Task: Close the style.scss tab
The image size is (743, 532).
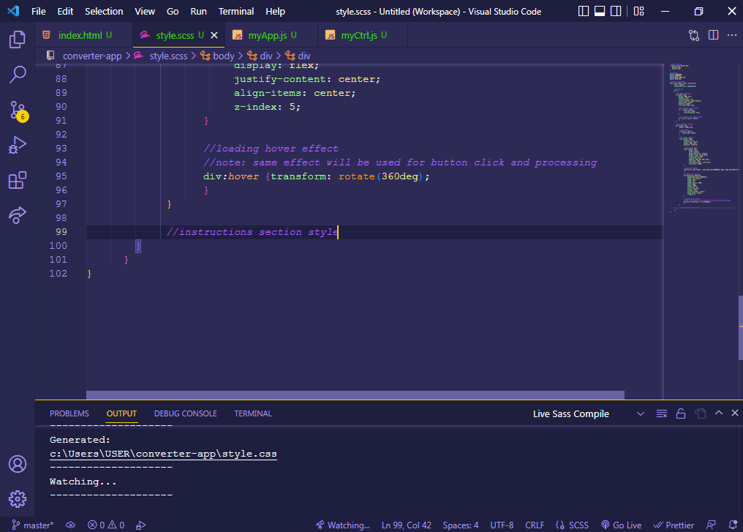Action: tap(214, 35)
